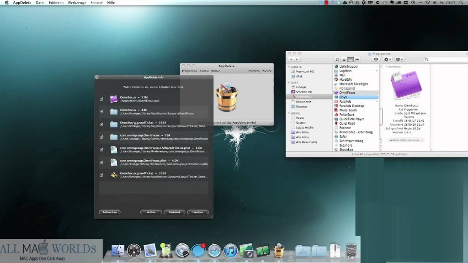Uncheck the com.omnigroup.OmniFocus 16K checkbox

[101, 137]
